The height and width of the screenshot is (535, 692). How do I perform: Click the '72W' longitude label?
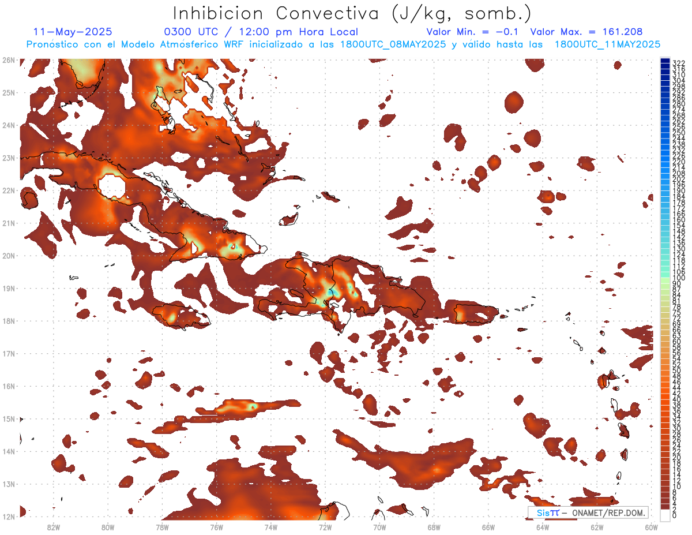coord(325,527)
